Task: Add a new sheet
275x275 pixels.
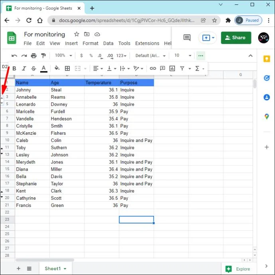Action: [x=18, y=269]
